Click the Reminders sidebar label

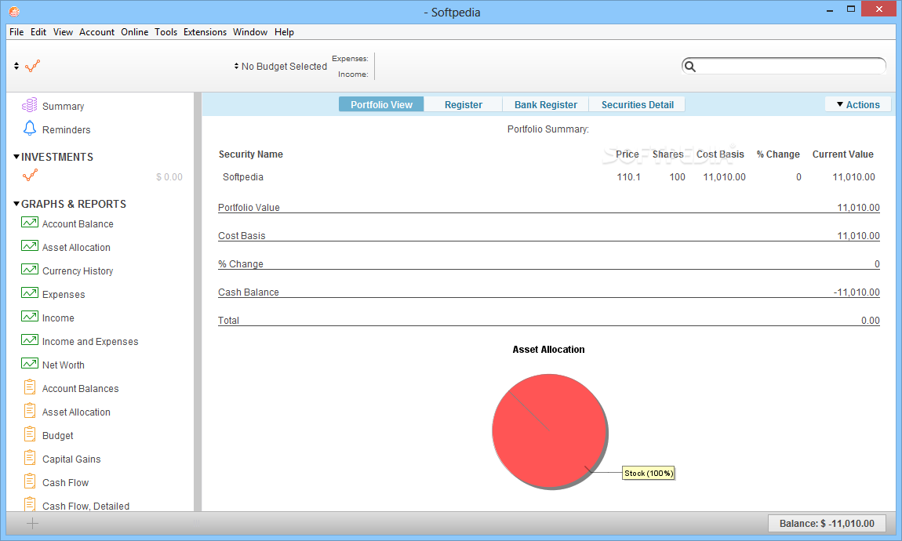click(x=66, y=130)
